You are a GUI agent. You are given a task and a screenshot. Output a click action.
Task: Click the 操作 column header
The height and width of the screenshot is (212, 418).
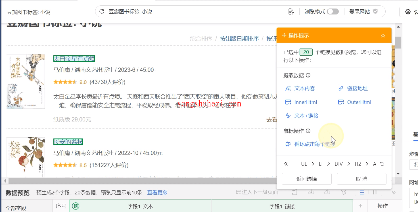383,206
